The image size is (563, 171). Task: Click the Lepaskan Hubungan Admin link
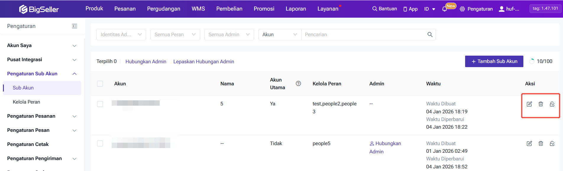pos(203,62)
